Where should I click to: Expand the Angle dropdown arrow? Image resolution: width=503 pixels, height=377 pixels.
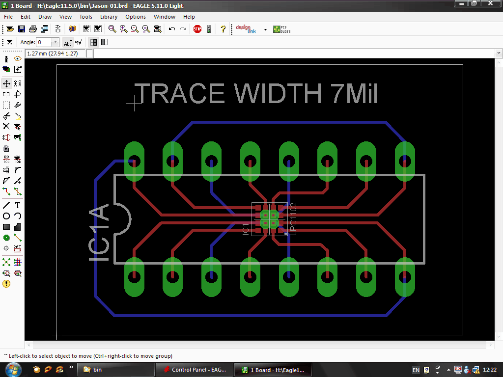click(x=56, y=42)
